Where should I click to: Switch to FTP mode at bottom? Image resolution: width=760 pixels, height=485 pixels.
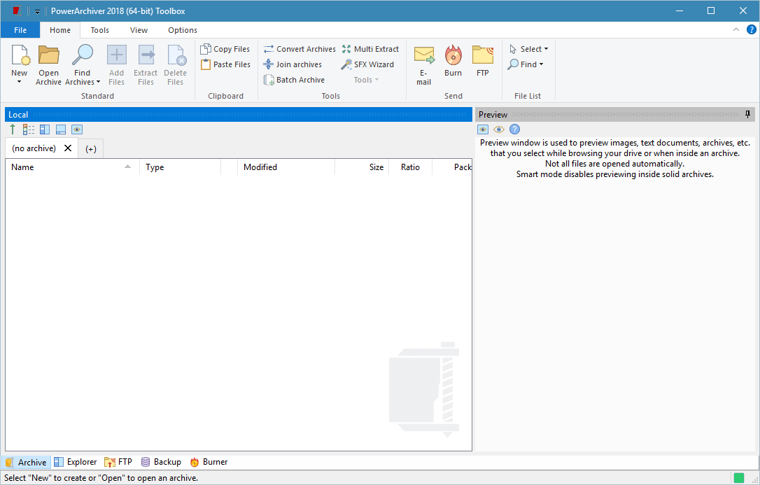click(x=118, y=462)
